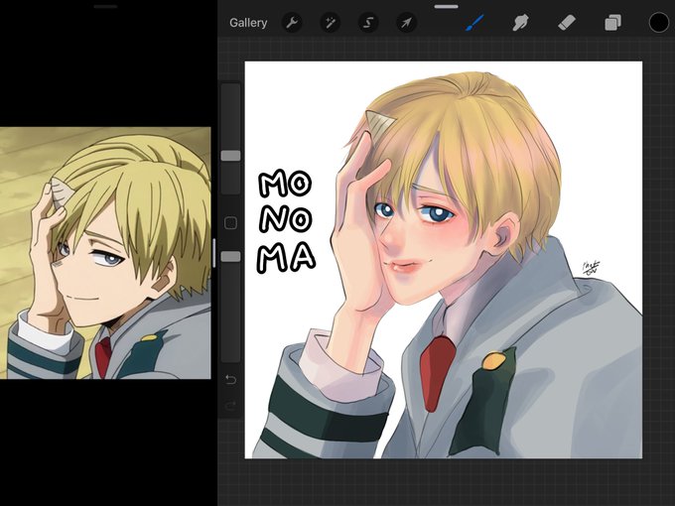The width and height of the screenshot is (675, 506).
Task: Return to the Procreate Gallery
Action: tap(248, 23)
